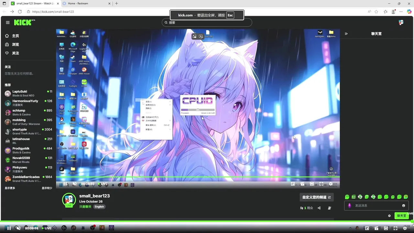Toggle mute on the inner video player
Screen dimensions: 414x233
click(74, 184)
